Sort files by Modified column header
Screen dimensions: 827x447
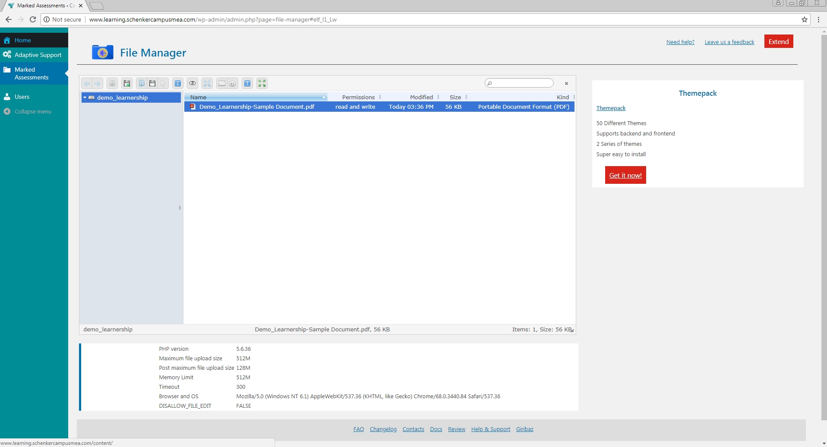(x=421, y=97)
